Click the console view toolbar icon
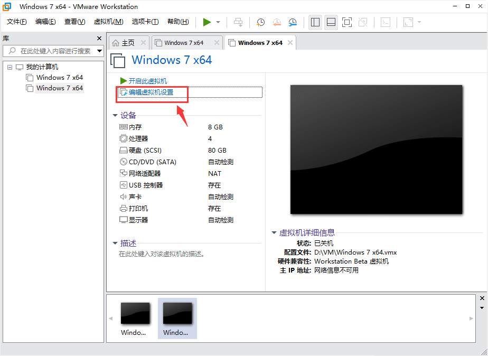Viewport: 488px width, 356px height. tap(386, 22)
